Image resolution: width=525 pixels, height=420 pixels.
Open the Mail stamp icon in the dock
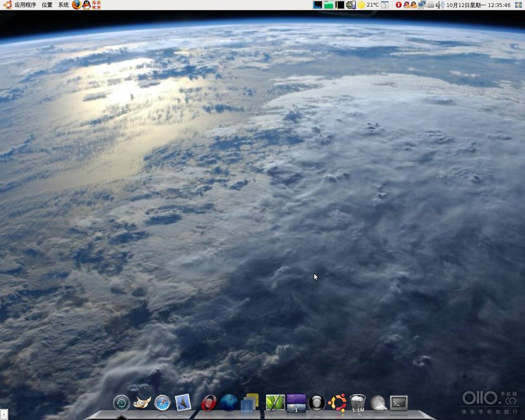click(x=183, y=403)
